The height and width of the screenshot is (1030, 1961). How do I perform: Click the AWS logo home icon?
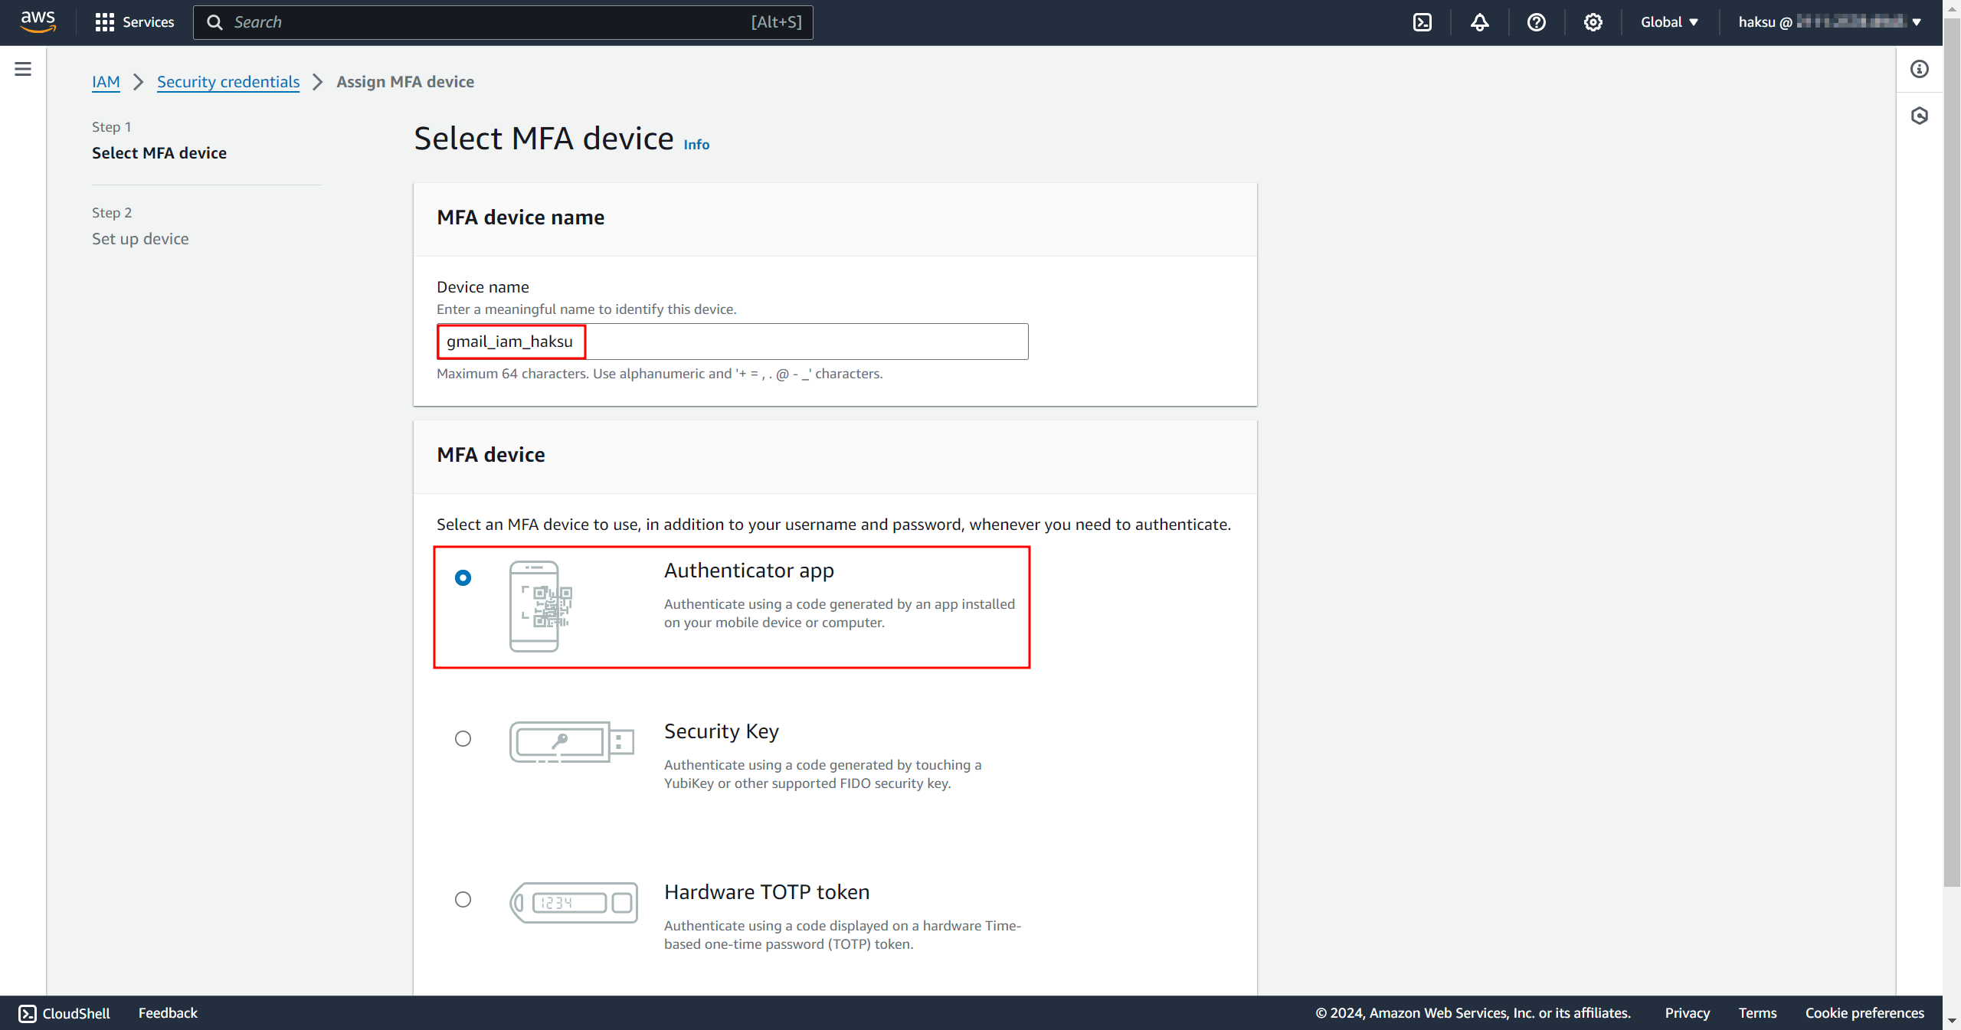(38, 21)
